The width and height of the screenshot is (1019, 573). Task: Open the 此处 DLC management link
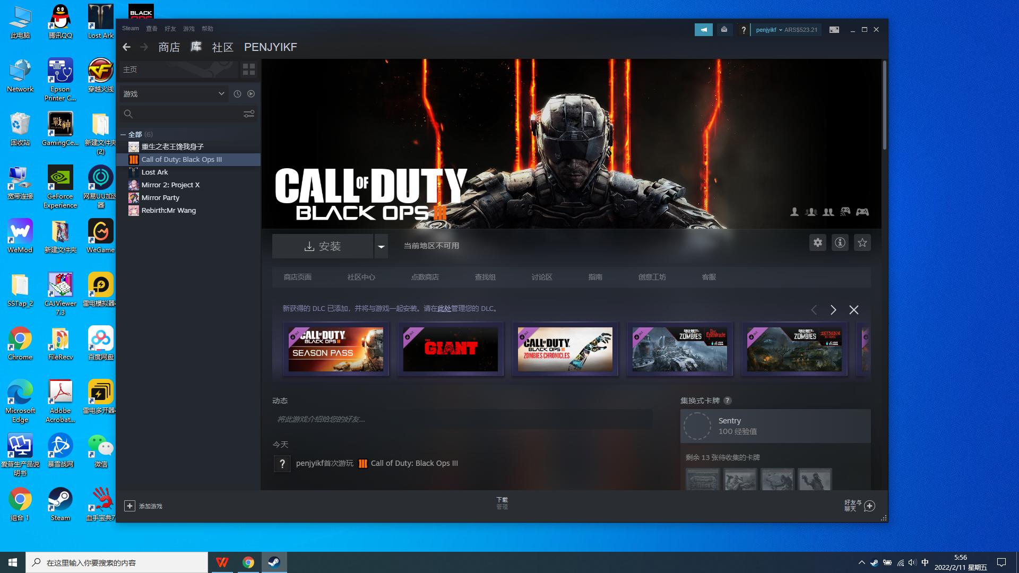(x=444, y=308)
